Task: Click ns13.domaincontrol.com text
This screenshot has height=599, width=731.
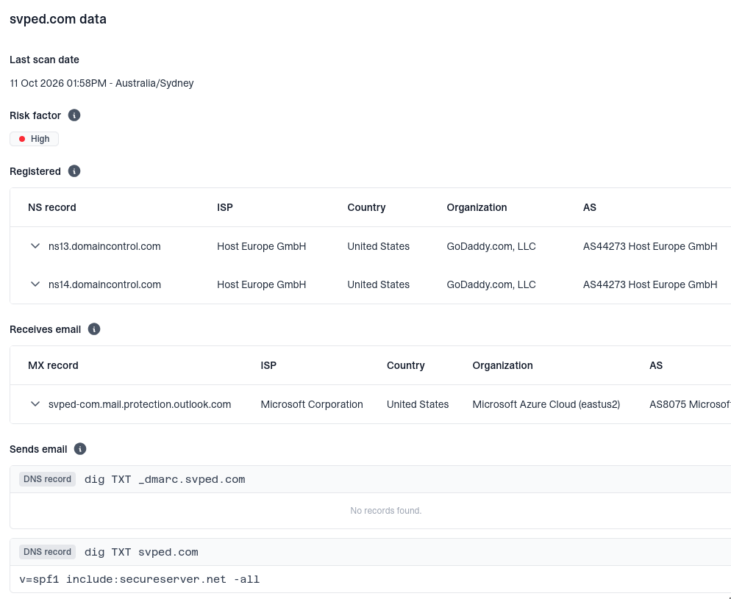Action: point(104,246)
